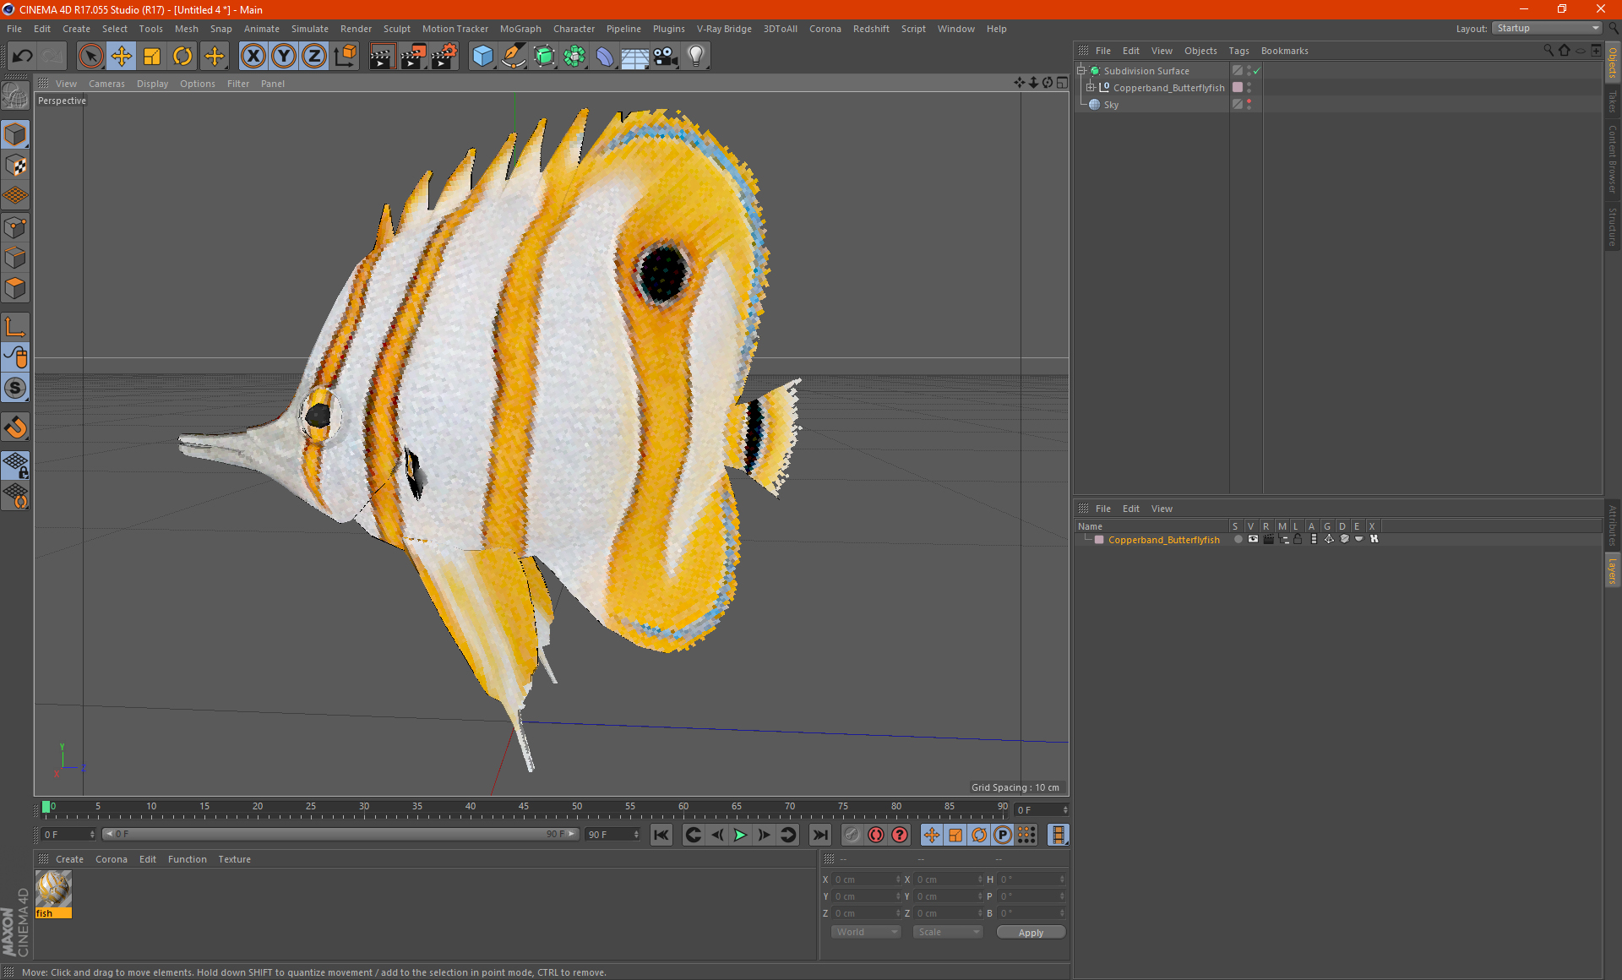Image resolution: width=1622 pixels, height=980 pixels.
Task: Click Apply button in coordinates panel
Action: pyautogui.click(x=1026, y=933)
